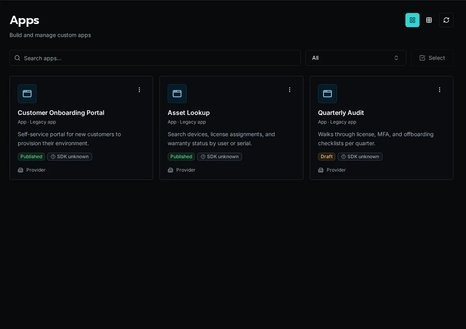Click the Select button

point(432,58)
